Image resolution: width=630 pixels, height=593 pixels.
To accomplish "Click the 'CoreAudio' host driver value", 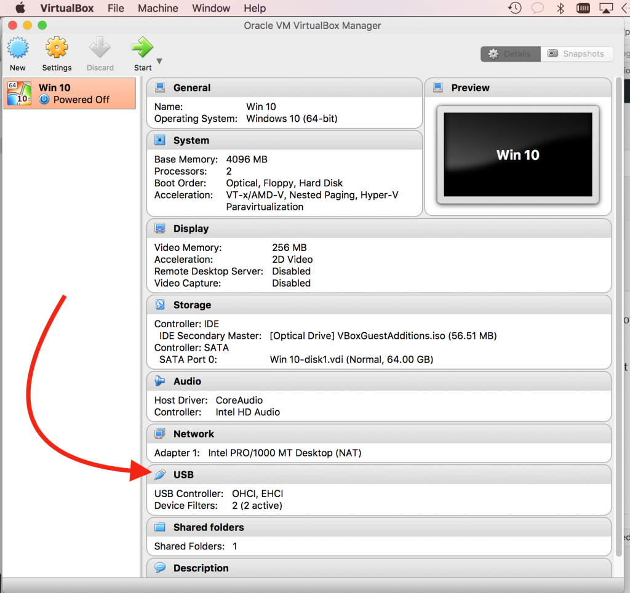I will pos(239,400).
